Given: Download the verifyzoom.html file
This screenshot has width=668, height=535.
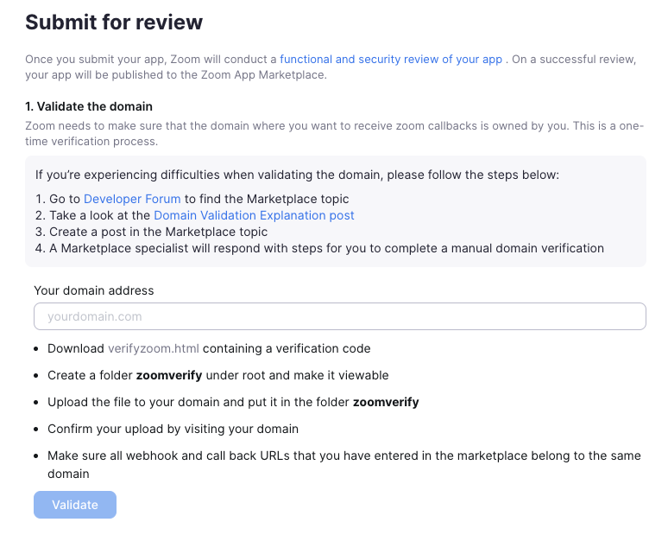Looking at the screenshot, I should point(154,348).
